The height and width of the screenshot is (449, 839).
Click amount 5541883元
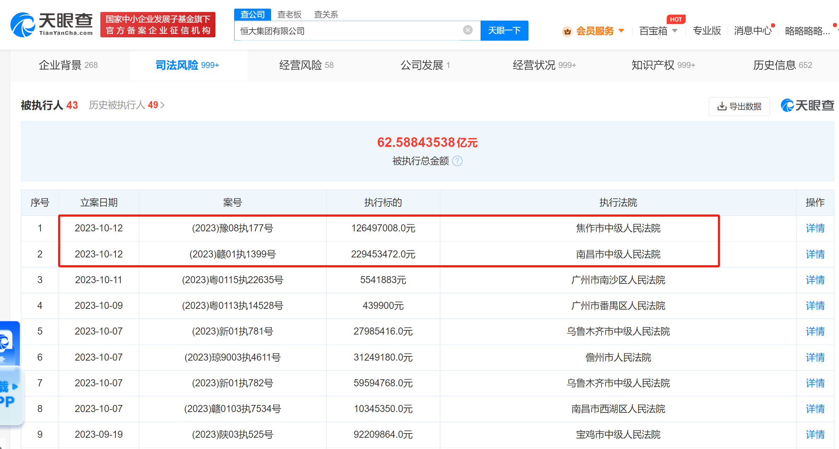tap(383, 280)
